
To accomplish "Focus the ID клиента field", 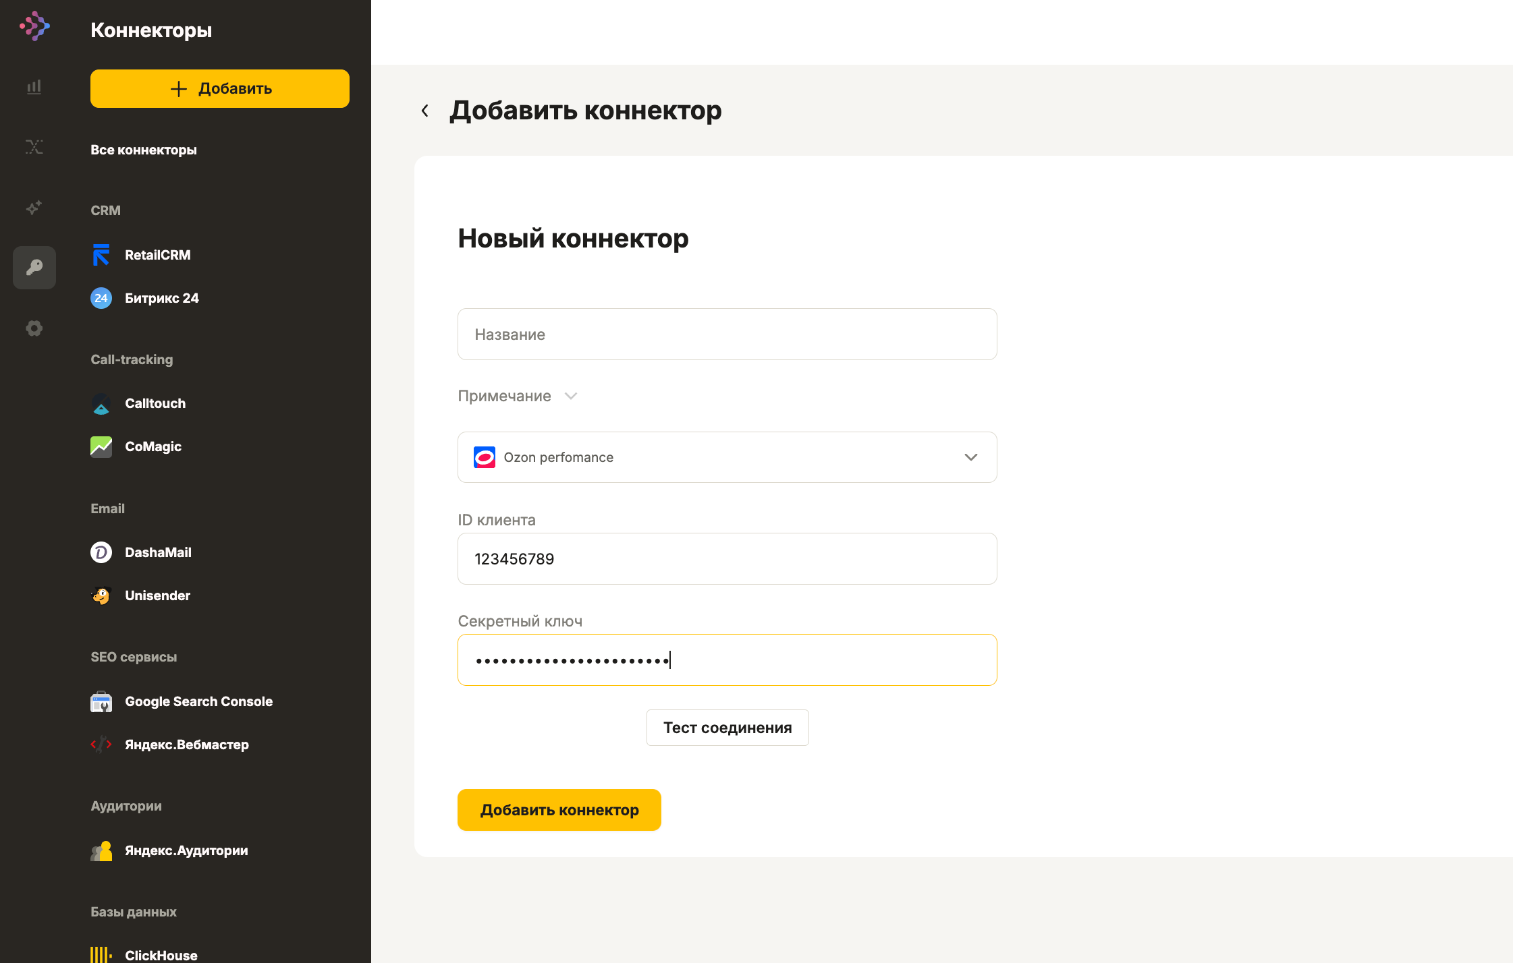I will click(x=727, y=559).
